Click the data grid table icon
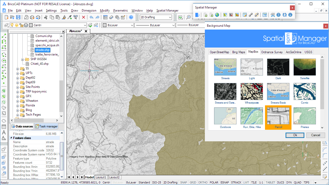 [x=245, y=15]
